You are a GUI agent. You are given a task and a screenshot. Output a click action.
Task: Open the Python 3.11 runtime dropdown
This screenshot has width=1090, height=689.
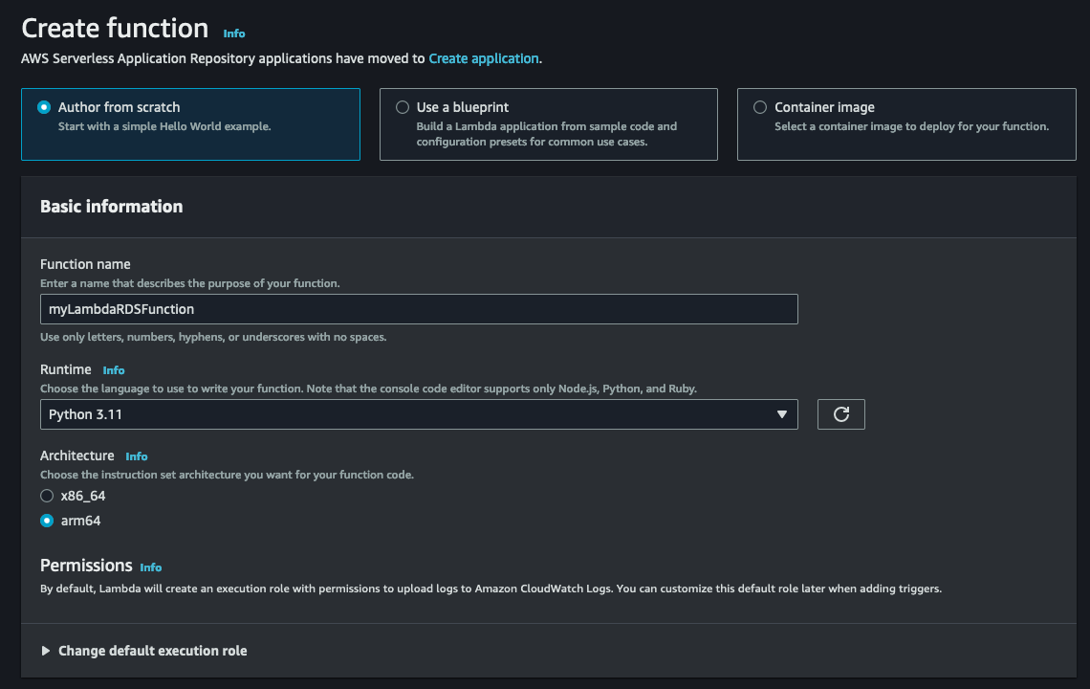pos(419,413)
